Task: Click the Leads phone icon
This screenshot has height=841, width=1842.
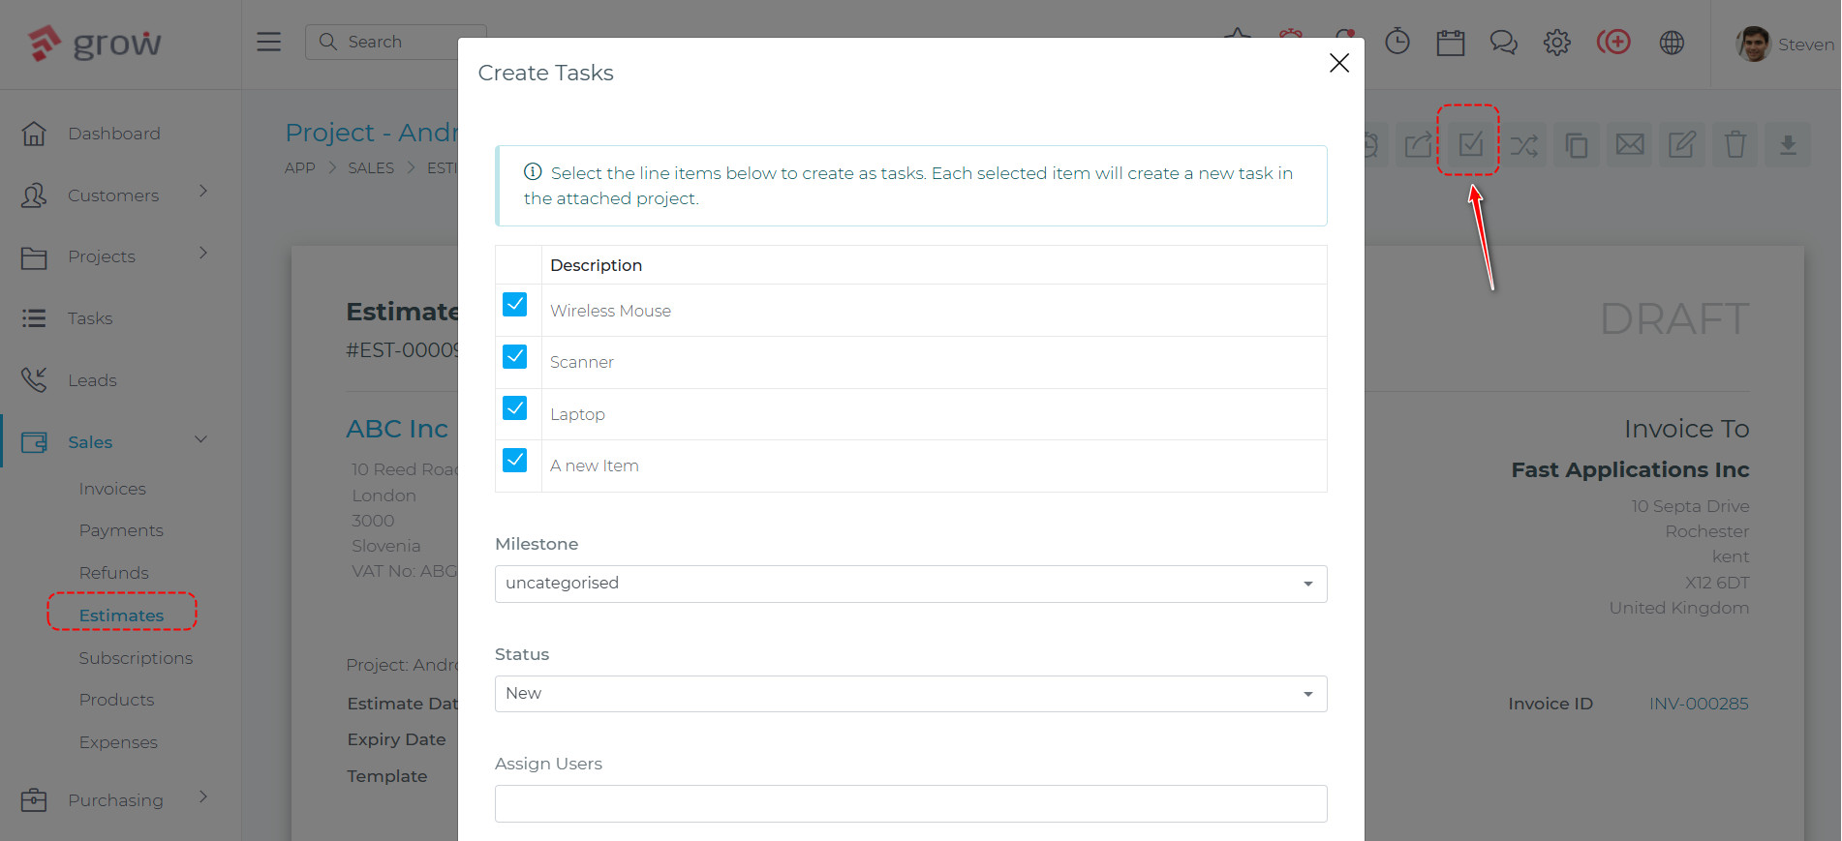Action: pos(34,379)
